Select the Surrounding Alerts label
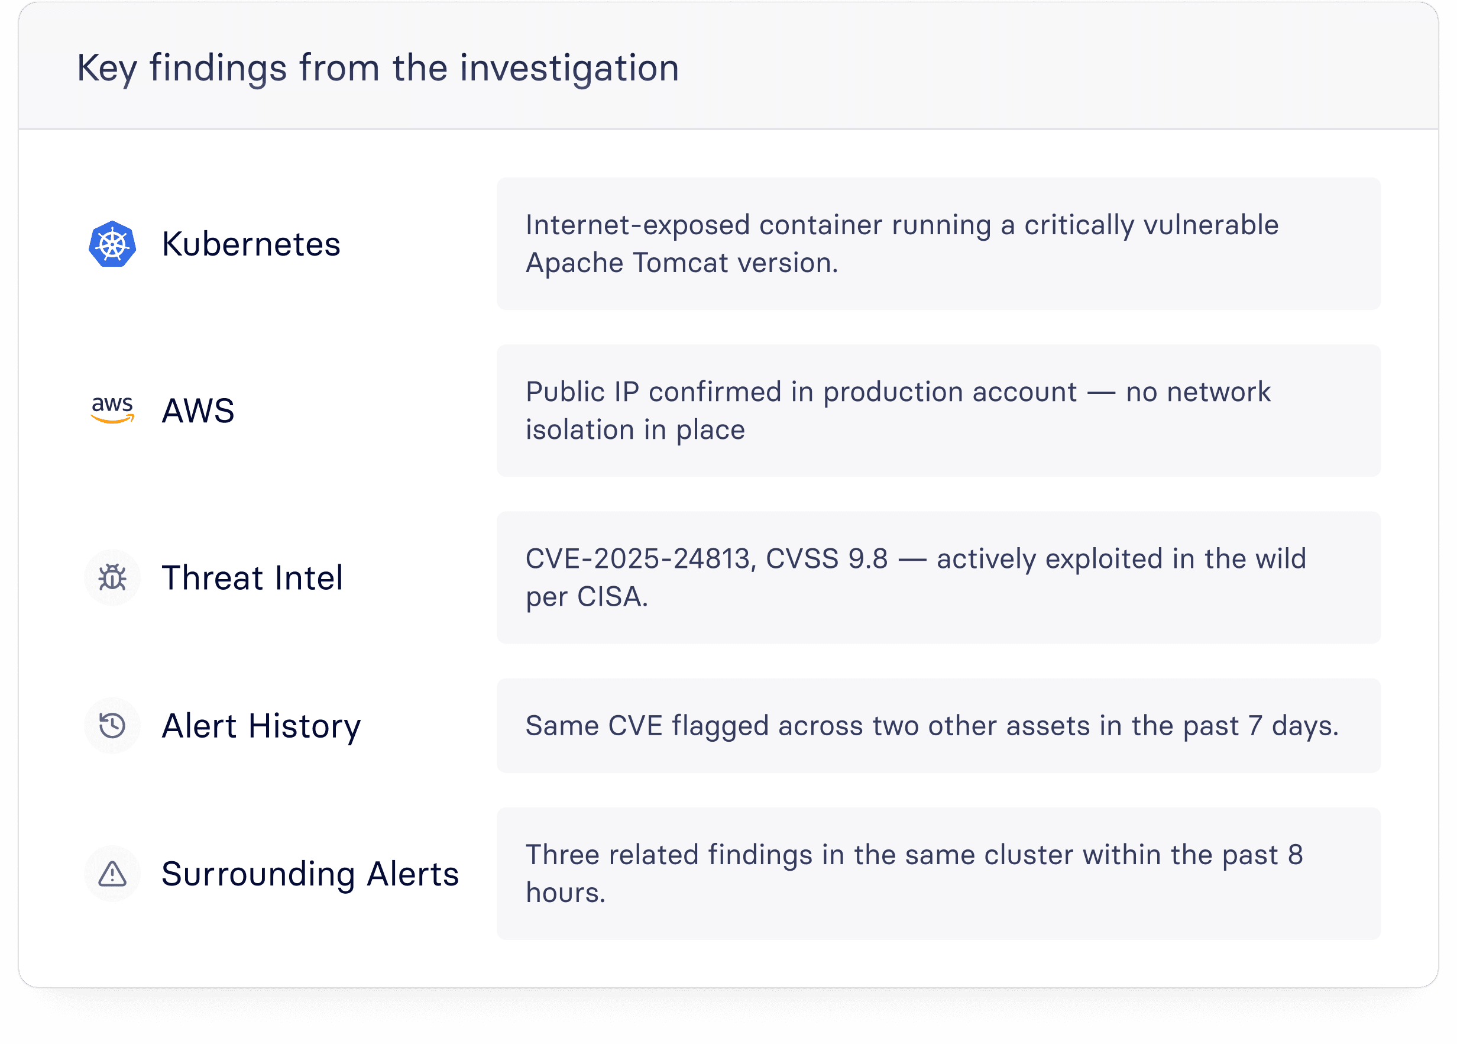Screen dimensions: 1457x1044 [x=310, y=874]
